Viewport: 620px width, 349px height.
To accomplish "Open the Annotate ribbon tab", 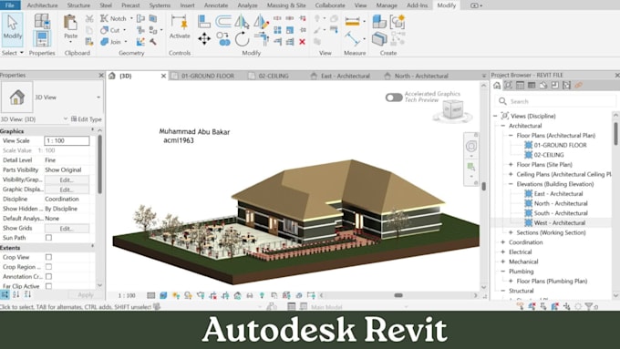I will pos(216,5).
